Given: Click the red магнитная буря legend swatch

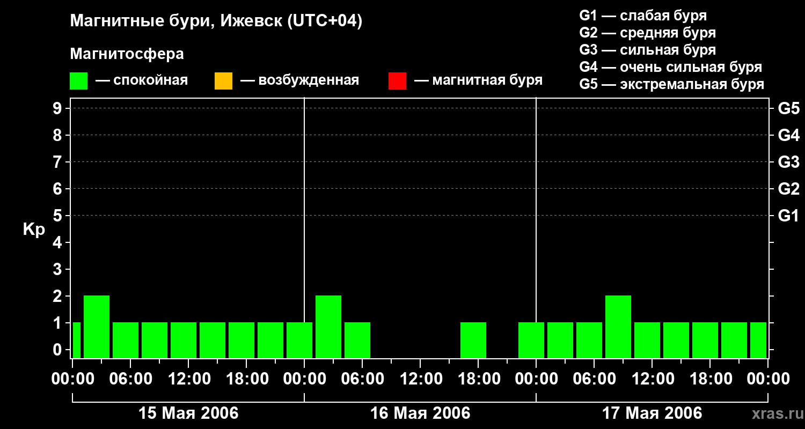Looking at the screenshot, I should 397,81.
